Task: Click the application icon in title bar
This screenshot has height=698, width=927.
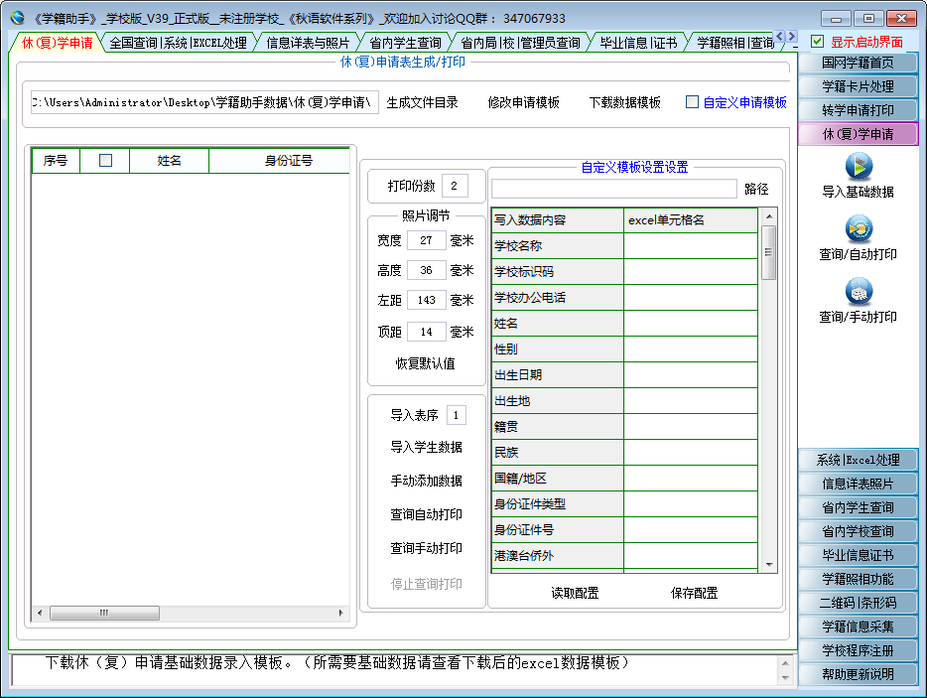Action: [x=17, y=18]
